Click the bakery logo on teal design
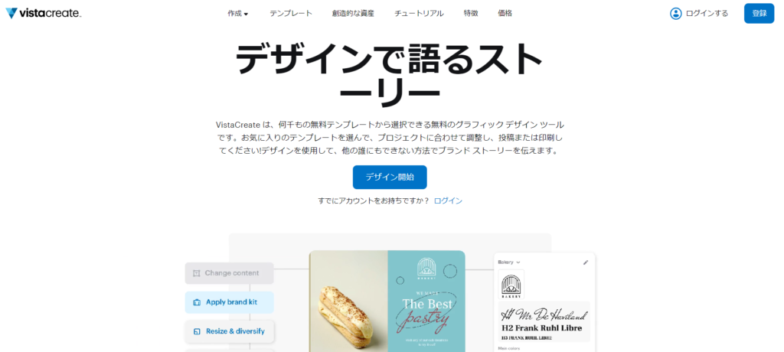Image resolution: width=784 pixels, height=352 pixels. (426, 268)
